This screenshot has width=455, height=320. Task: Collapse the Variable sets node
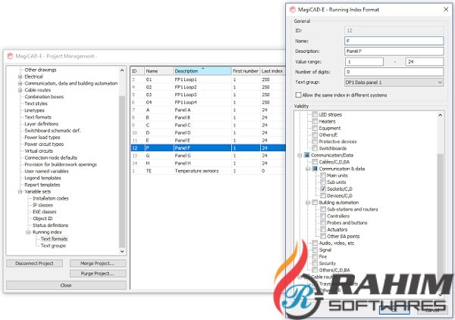pyautogui.click(x=20, y=191)
